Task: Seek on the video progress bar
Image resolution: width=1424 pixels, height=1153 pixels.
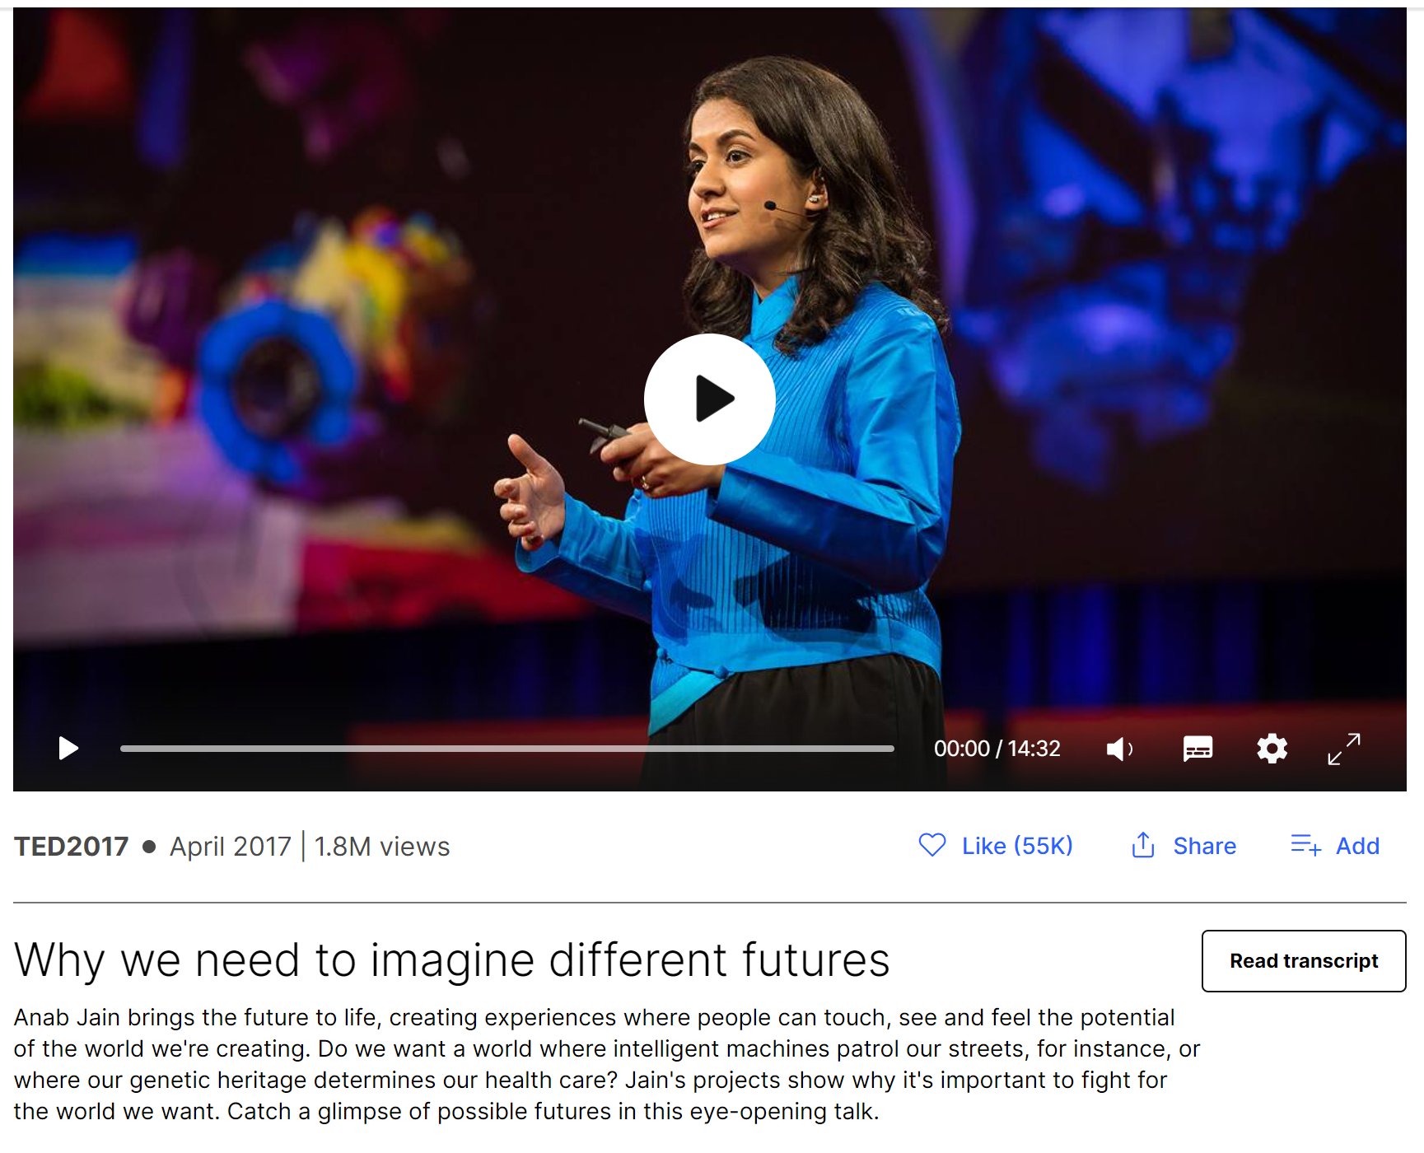Action: 507,749
